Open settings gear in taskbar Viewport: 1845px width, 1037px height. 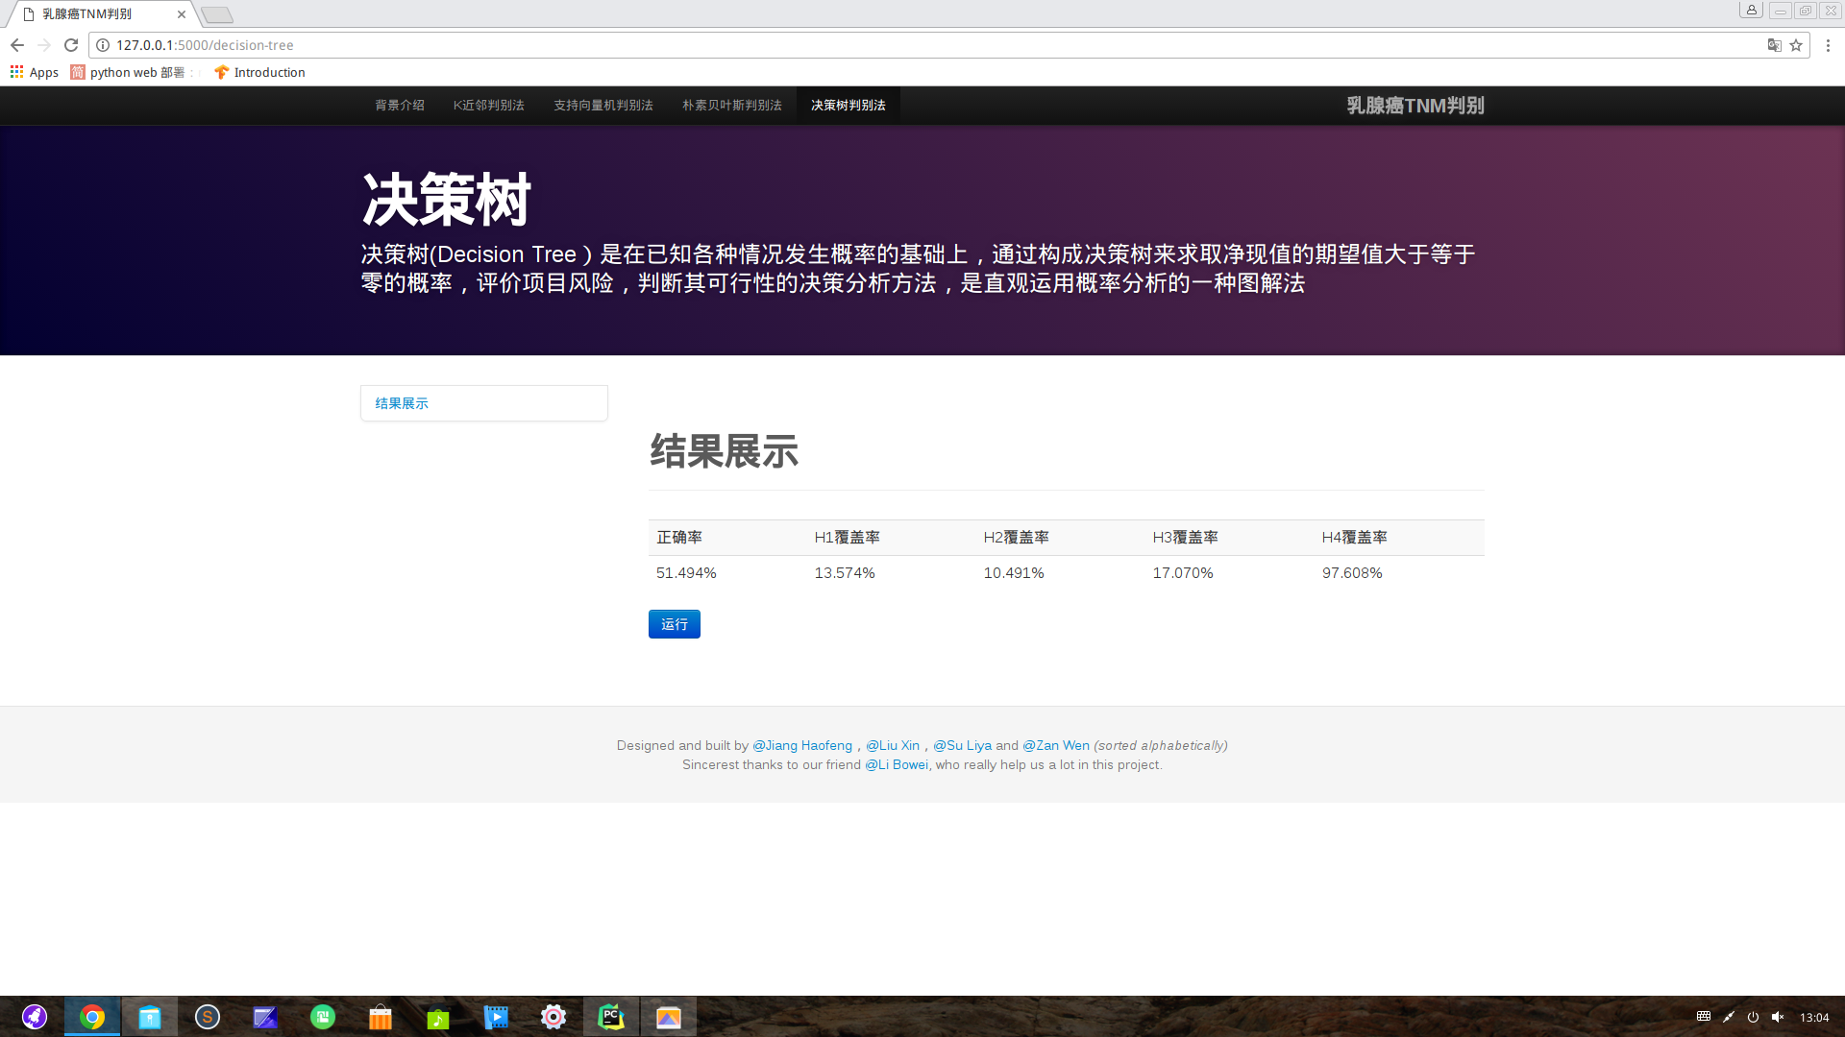[553, 1017]
